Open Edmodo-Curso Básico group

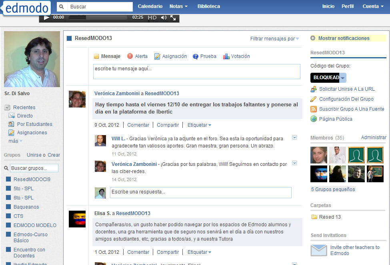coord(30,237)
